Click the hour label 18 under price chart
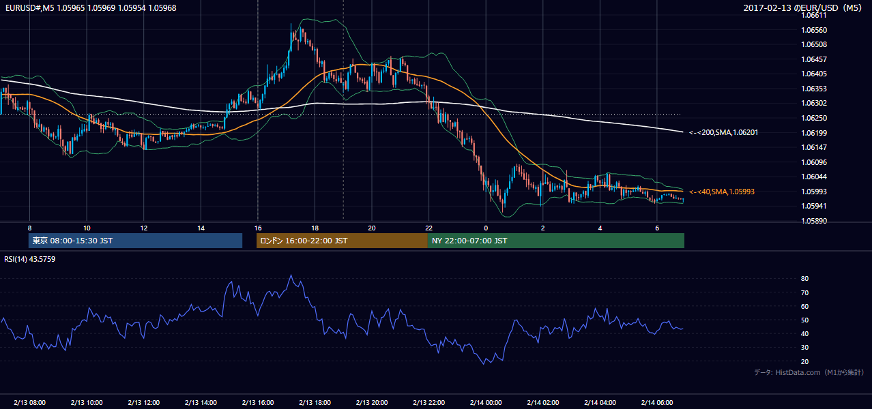 click(x=315, y=228)
